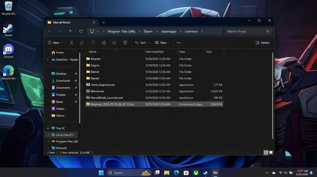Viewport: 317px width, 177px height.
Task: Launch Microsoft Edge from the taskbar
Action: (x=176, y=173)
